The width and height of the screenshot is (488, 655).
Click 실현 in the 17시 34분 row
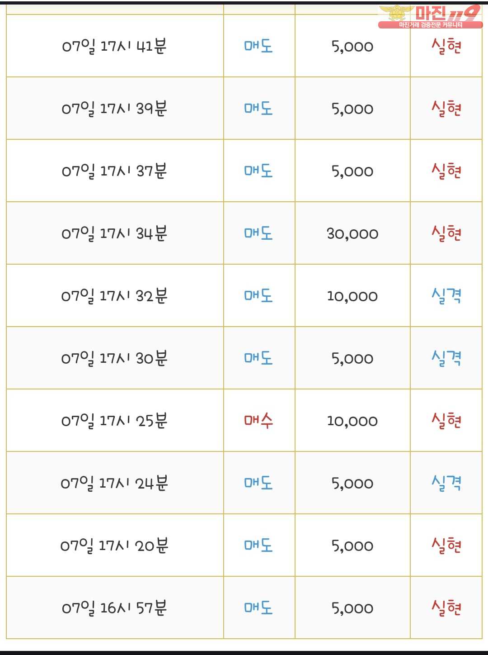coord(446,233)
